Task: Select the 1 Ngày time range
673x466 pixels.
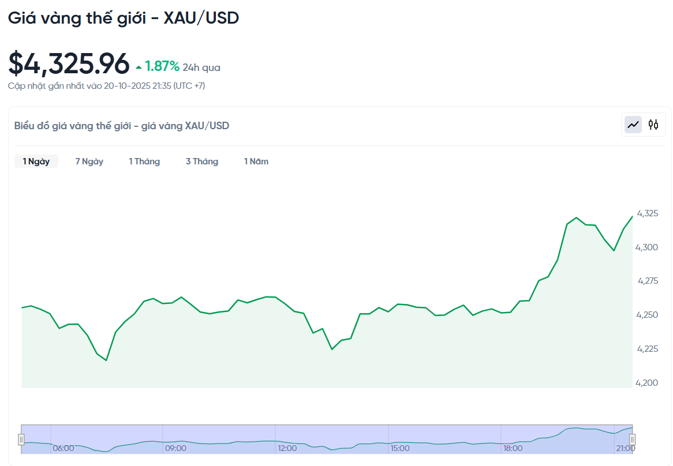Action: click(36, 161)
